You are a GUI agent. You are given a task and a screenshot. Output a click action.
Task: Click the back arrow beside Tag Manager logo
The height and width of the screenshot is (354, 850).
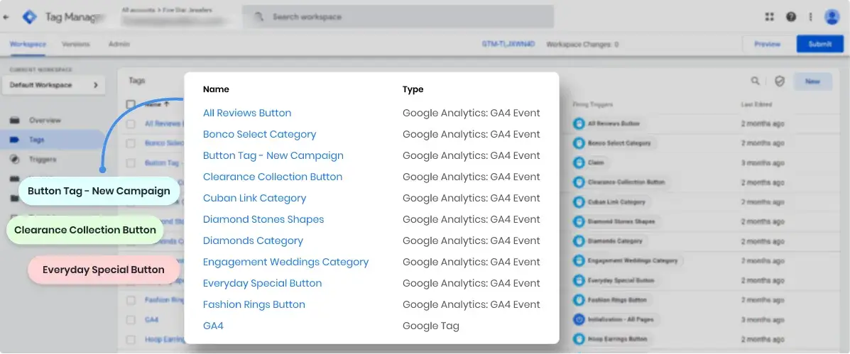coord(6,17)
